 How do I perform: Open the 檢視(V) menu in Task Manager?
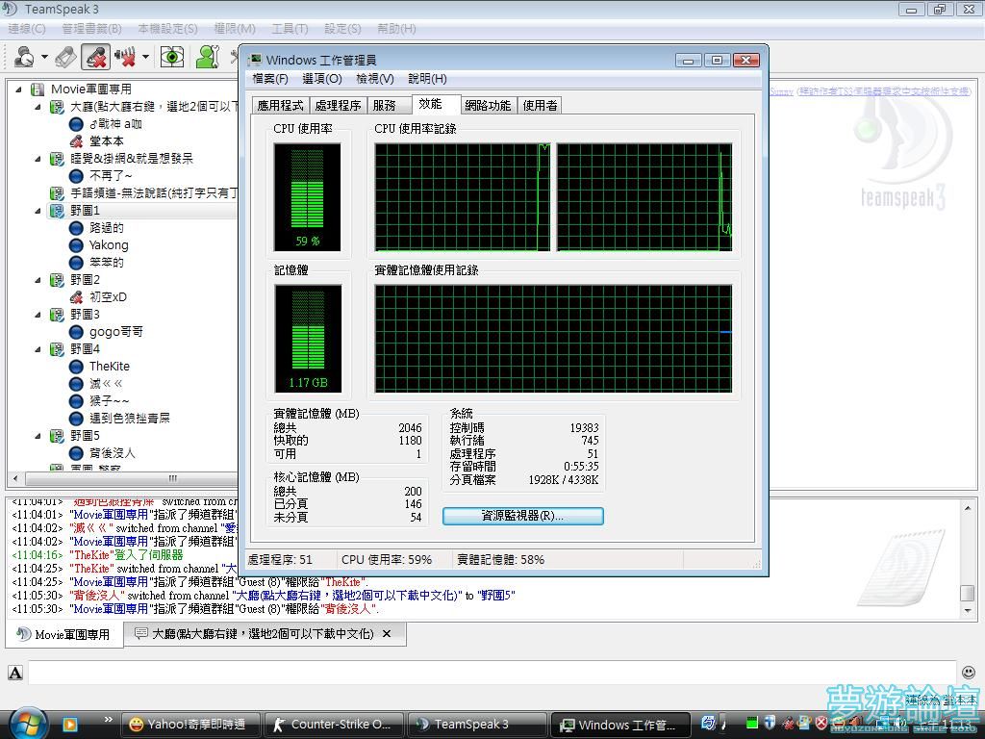(x=374, y=79)
